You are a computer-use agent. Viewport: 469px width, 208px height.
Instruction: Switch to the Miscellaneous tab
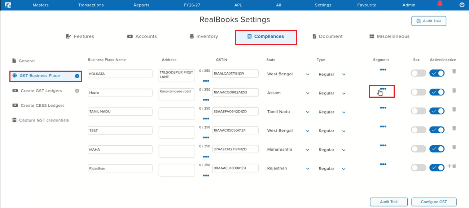(x=390, y=36)
